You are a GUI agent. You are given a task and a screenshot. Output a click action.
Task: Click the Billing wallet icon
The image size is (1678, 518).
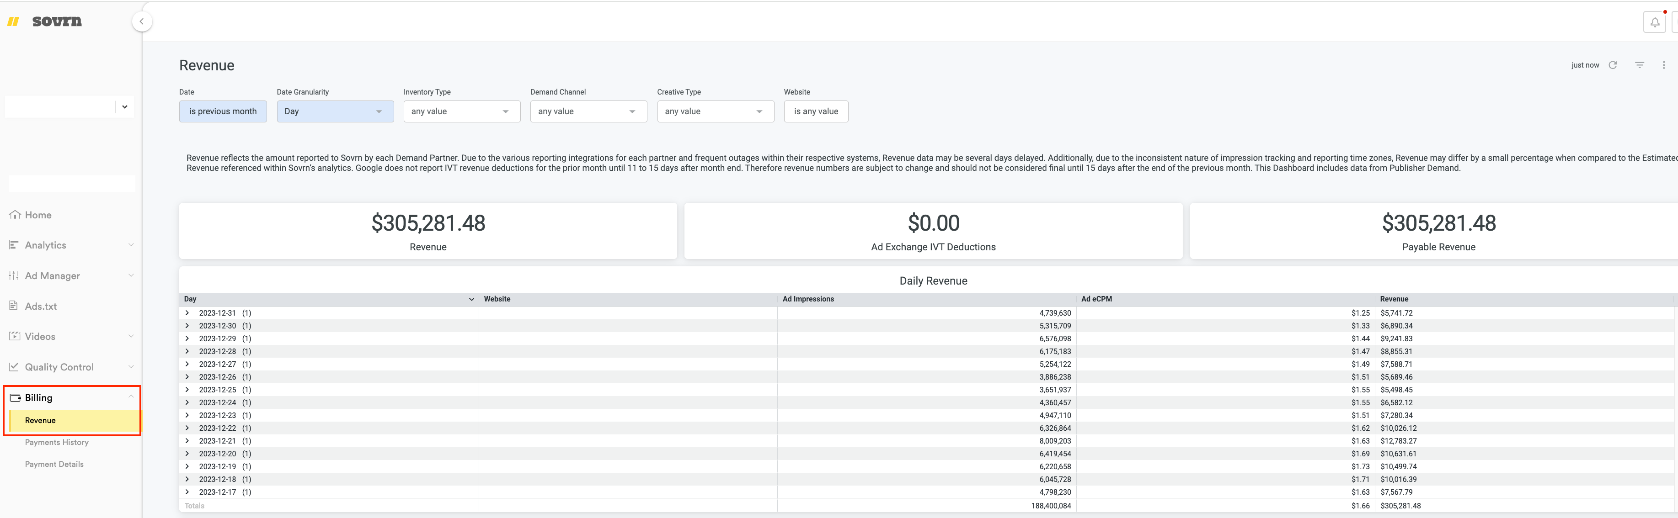15,397
